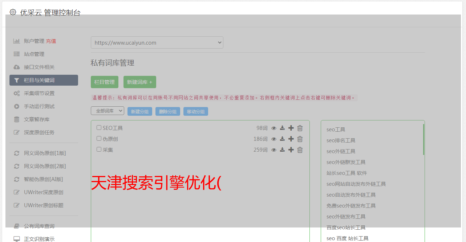The width and height of the screenshot is (466, 242).
Task: Click the cloud upload icon for 接口文件相关
Action: click(17, 67)
